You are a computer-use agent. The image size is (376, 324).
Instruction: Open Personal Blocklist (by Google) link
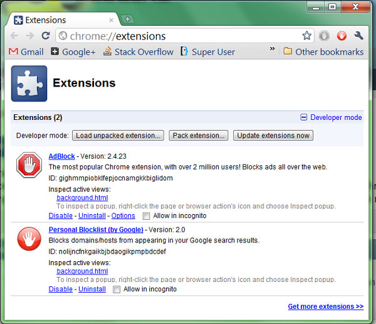(x=96, y=230)
